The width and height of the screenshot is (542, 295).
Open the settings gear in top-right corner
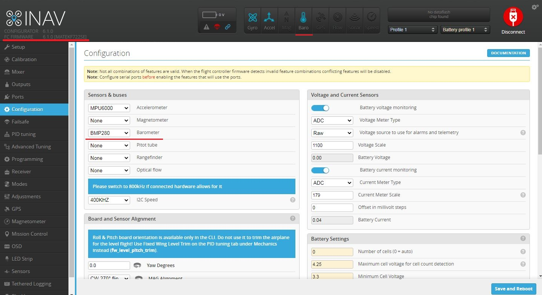[535, 7]
